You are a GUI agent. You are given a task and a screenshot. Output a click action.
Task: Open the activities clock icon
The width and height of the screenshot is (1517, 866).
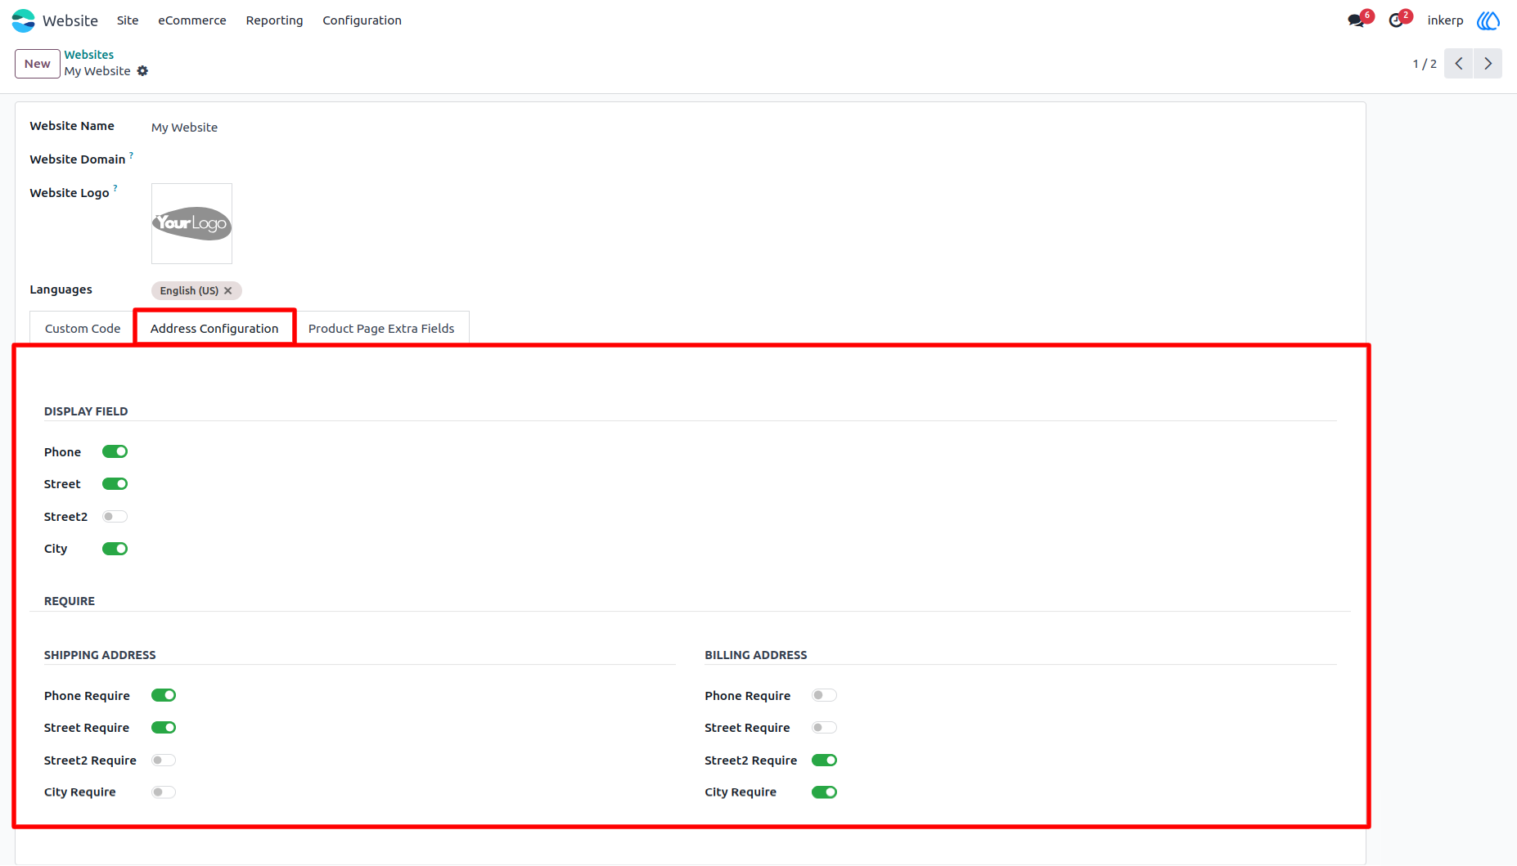click(1397, 20)
